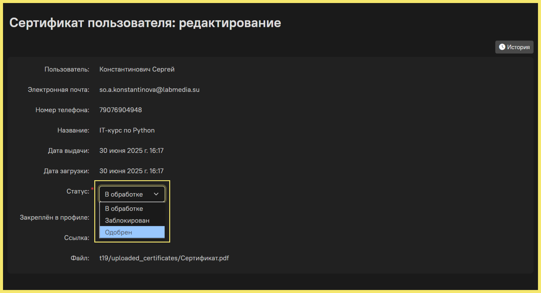Choose the Заблокирован status option

(x=132, y=220)
